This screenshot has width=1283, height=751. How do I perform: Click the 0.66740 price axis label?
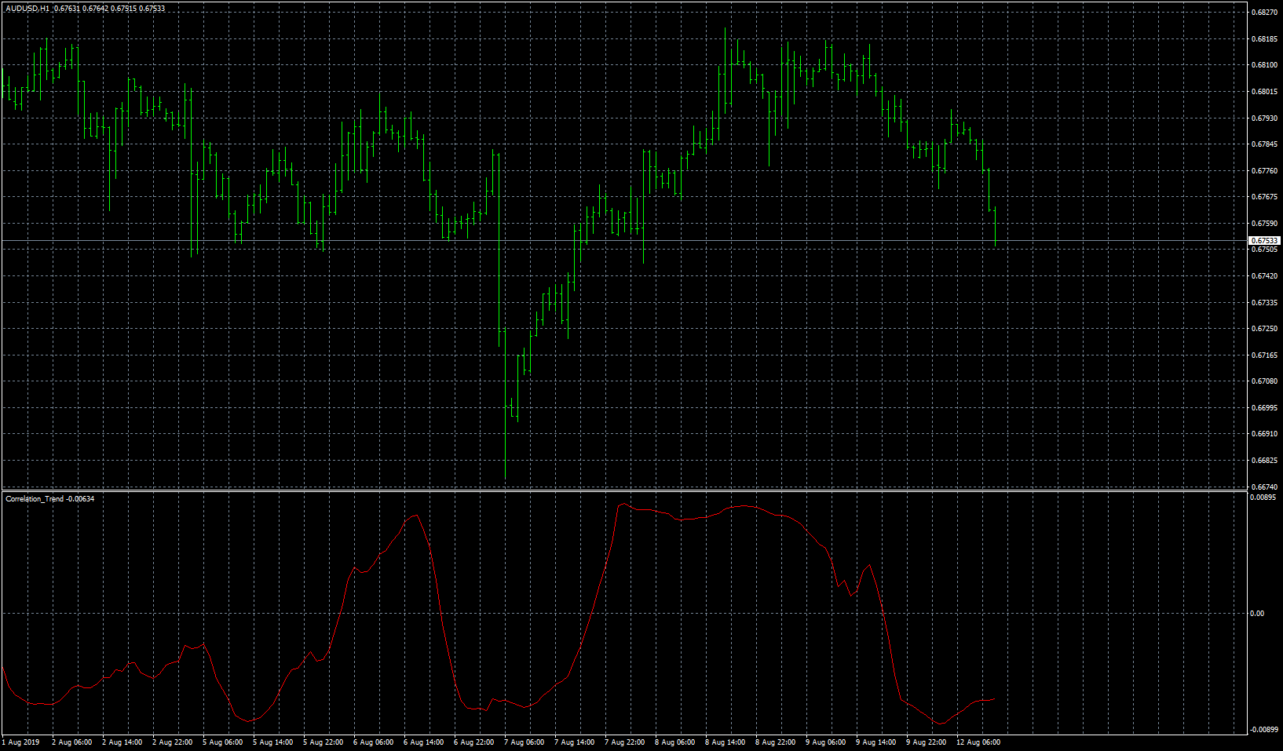pyautogui.click(x=1264, y=487)
